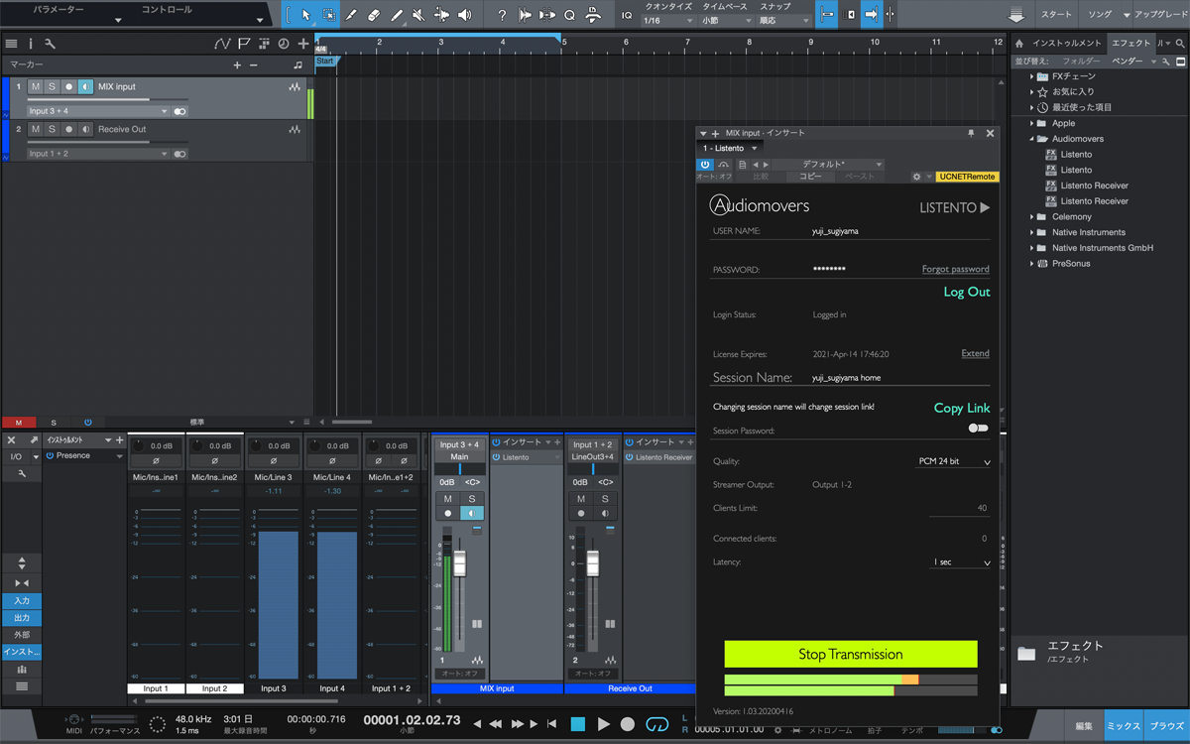Click the MIDI icon in status bar
This screenshot has width=1190, height=744.
click(x=73, y=719)
